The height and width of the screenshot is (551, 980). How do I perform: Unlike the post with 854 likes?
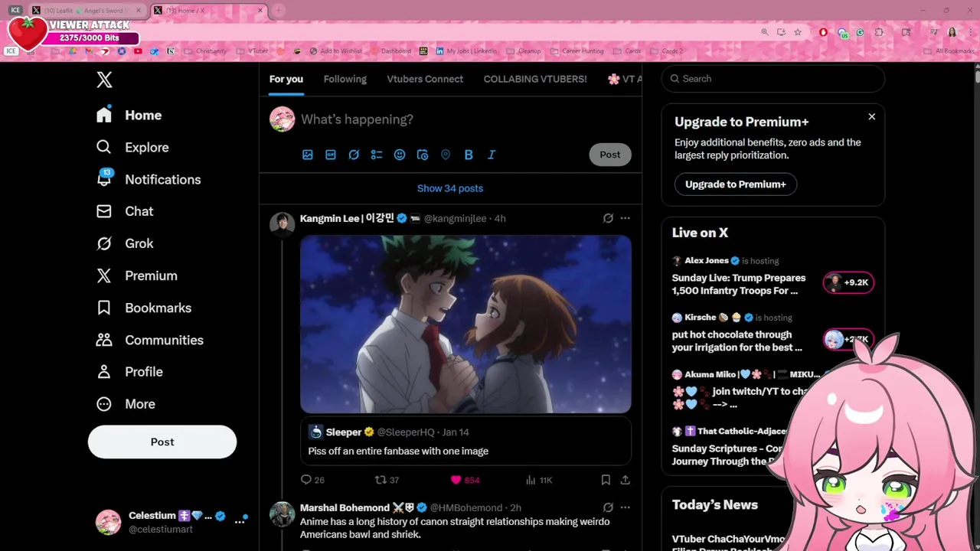point(465,480)
